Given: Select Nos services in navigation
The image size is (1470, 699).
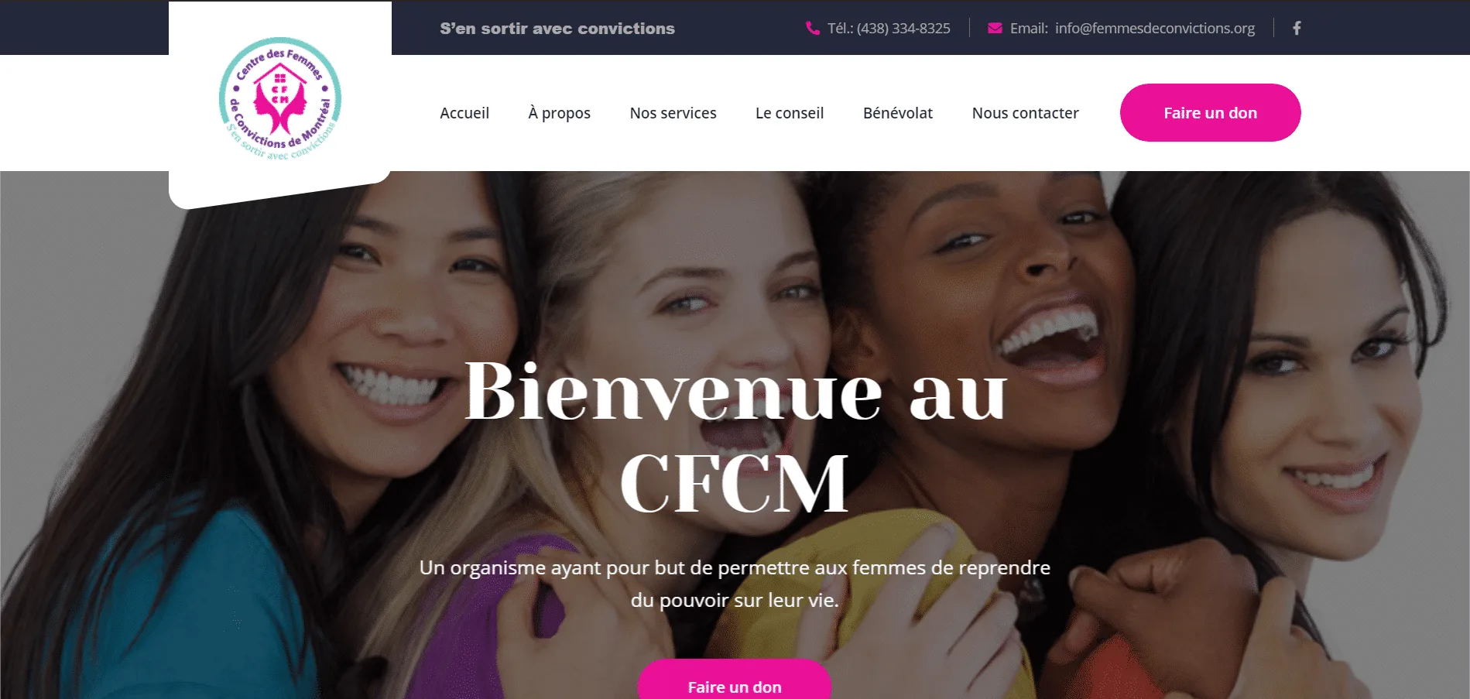Looking at the screenshot, I should click(673, 113).
